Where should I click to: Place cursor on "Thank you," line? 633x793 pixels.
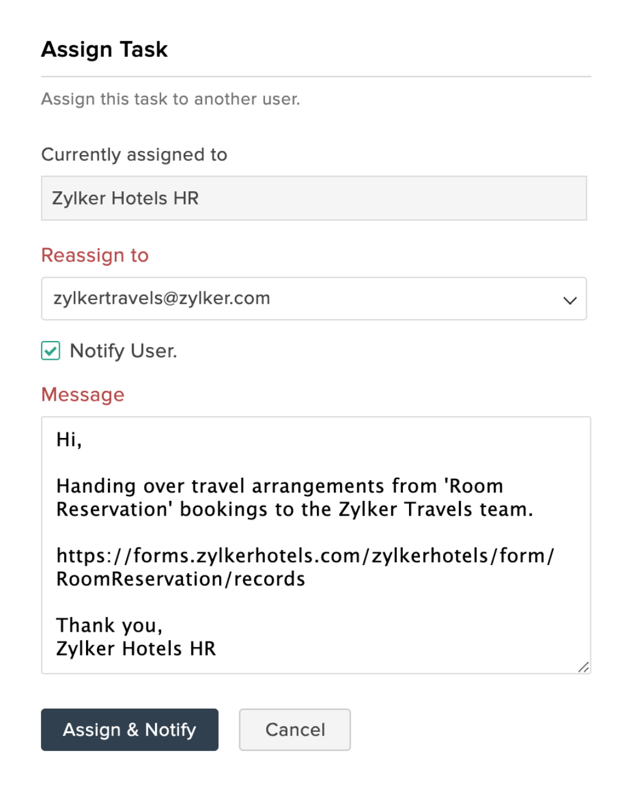click(110, 626)
